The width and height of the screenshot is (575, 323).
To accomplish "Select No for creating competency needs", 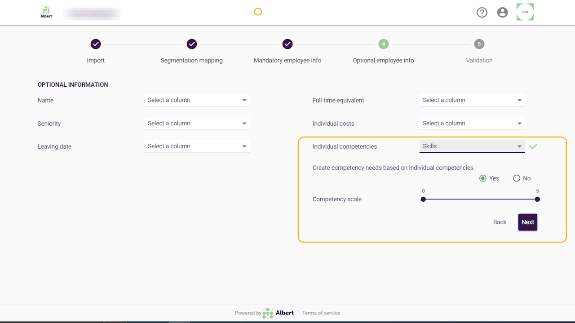I will (x=517, y=178).
